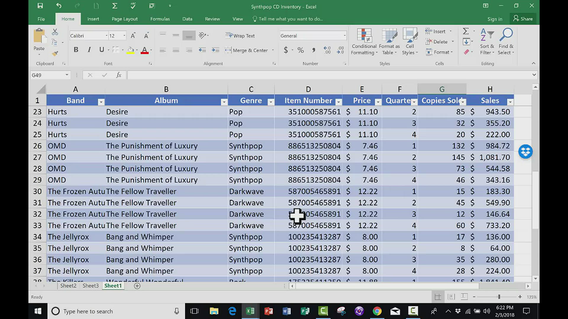Add a new sheet with plus button
The image size is (568, 319).
coord(137,286)
